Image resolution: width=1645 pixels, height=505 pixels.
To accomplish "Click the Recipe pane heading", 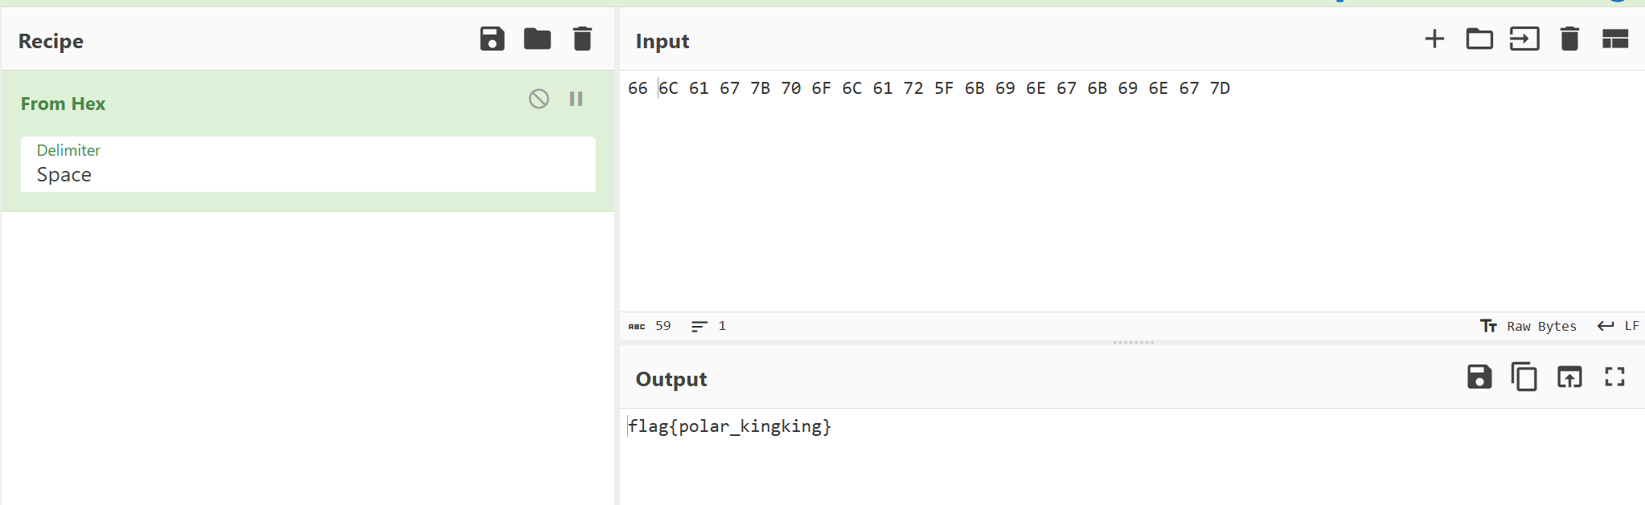I will (x=51, y=41).
